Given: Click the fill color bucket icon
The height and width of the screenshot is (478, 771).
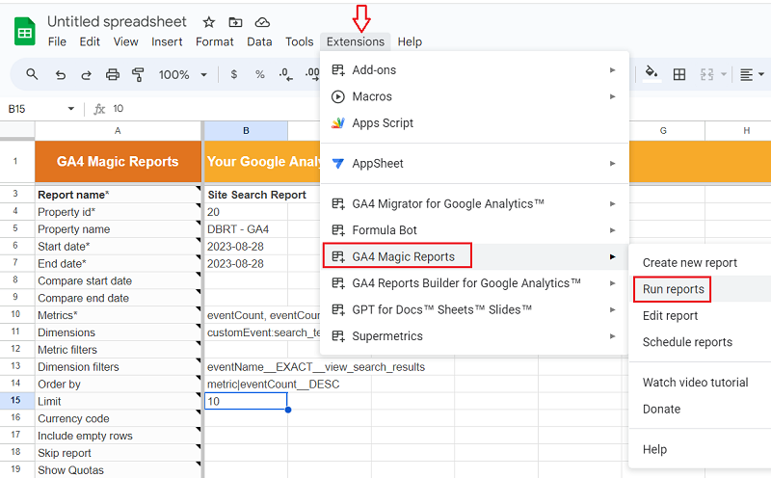Looking at the screenshot, I should (x=651, y=73).
